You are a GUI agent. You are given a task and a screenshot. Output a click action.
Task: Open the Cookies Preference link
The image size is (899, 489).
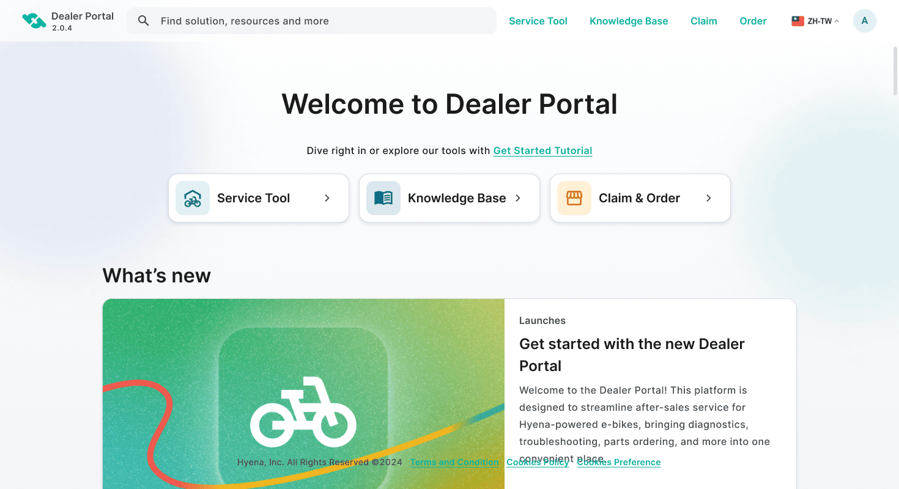pos(619,462)
